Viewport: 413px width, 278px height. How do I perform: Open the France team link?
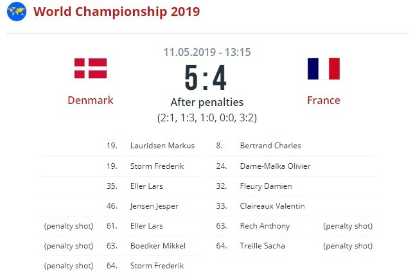[x=323, y=100]
